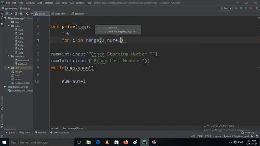The width and height of the screenshot is (260, 146).
Task: Open the Python Console tool window
Action: click(x=60, y=133)
